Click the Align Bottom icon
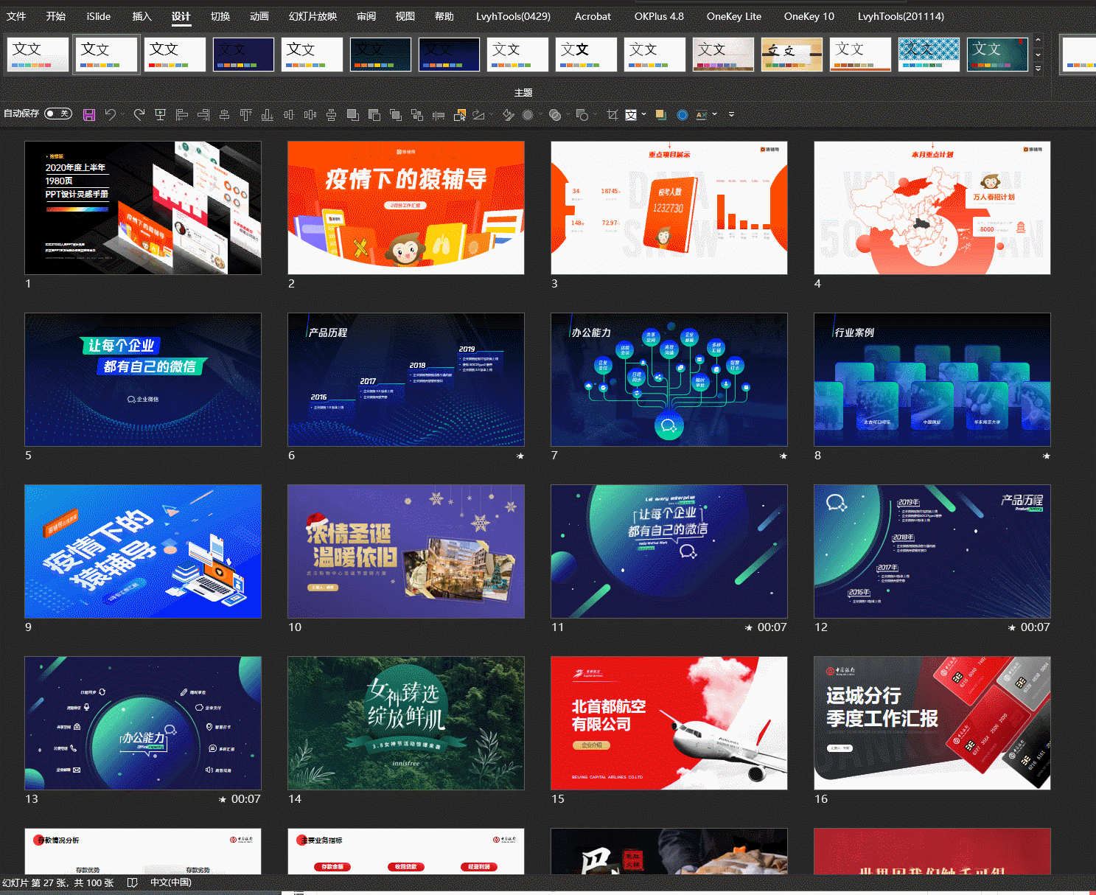Image resolution: width=1096 pixels, height=895 pixels. coord(267,114)
